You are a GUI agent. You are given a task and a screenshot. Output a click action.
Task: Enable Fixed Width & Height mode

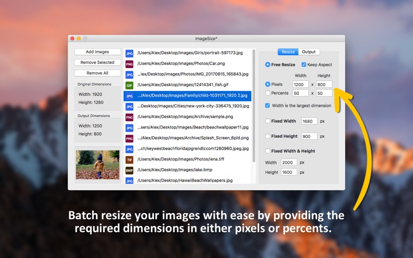[267, 151]
